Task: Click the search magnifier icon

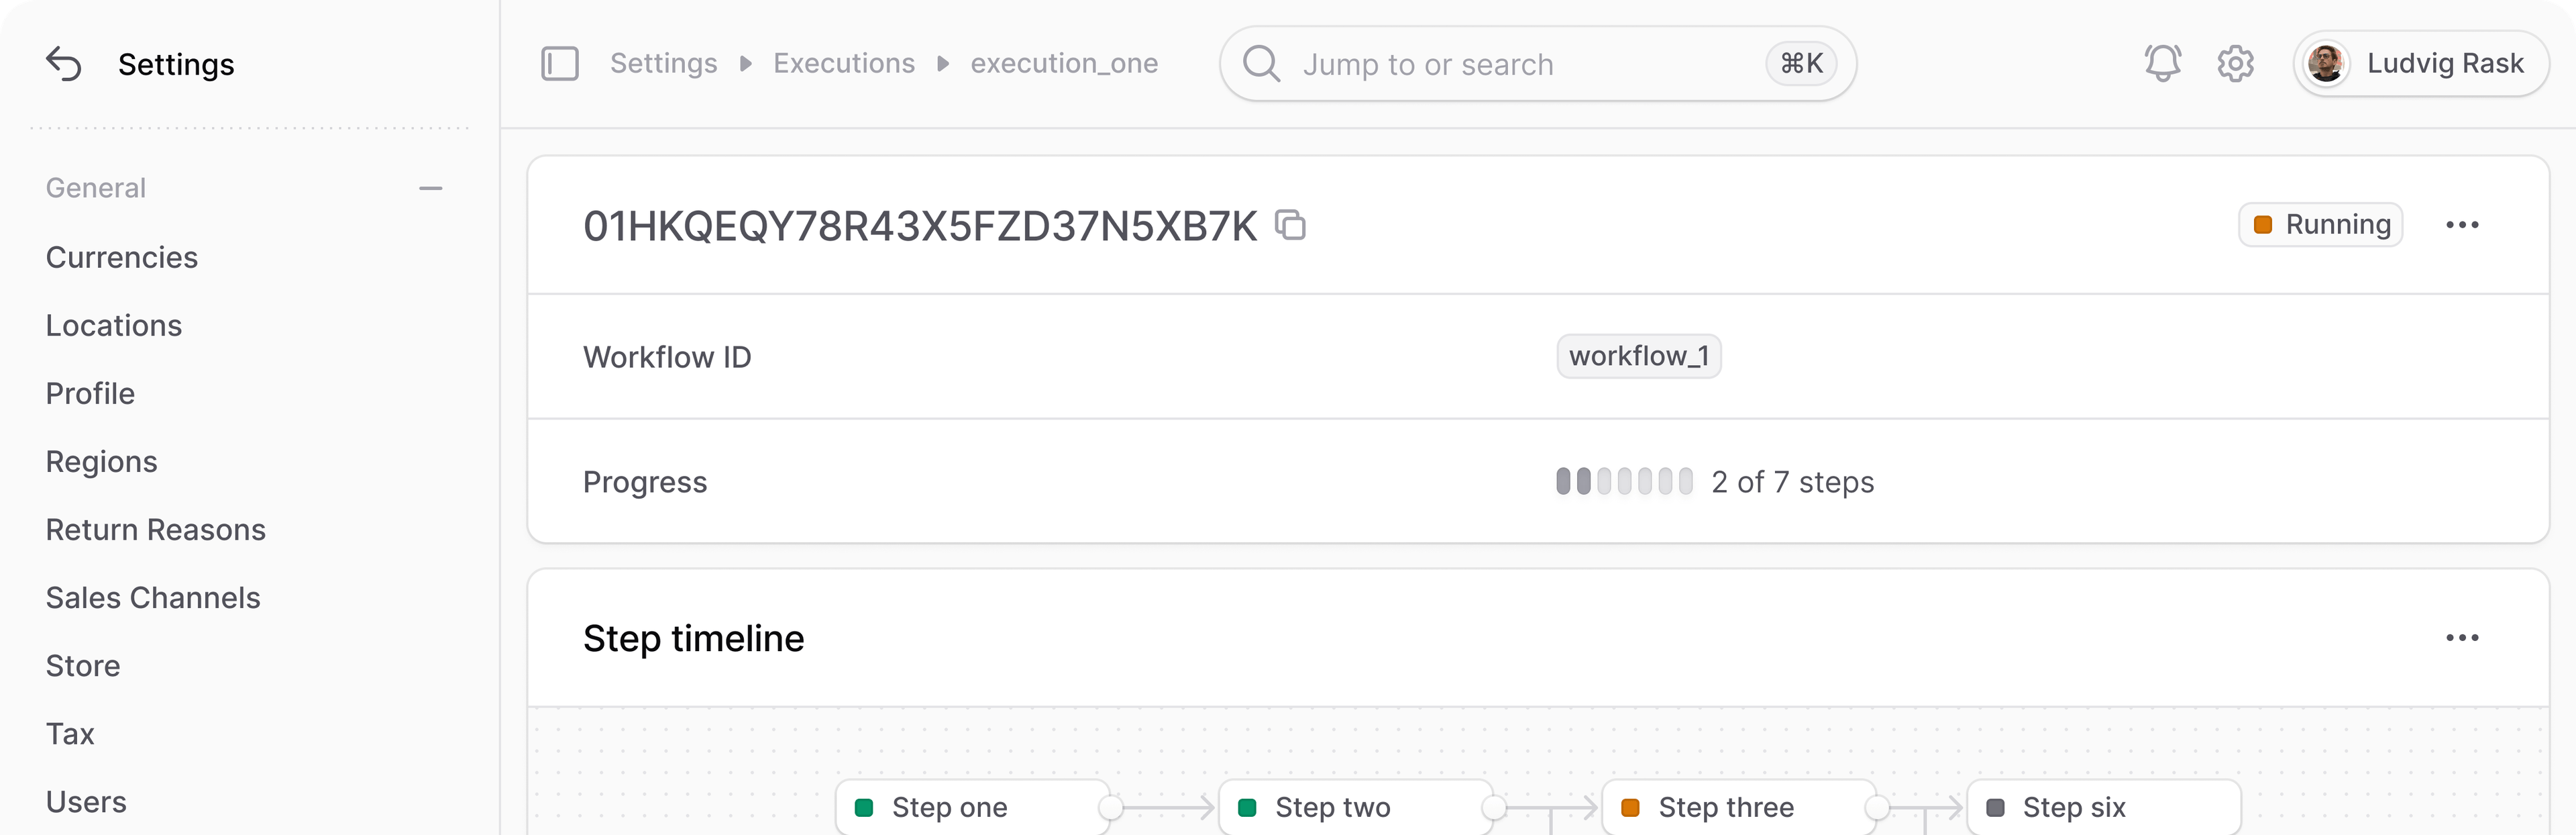Action: tap(1261, 64)
